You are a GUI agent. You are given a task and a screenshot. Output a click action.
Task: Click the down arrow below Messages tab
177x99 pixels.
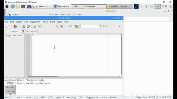point(10,95)
